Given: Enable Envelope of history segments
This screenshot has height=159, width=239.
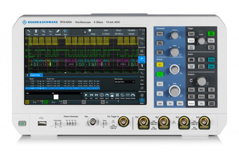Looking at the screenshot, I should coord(133,96).
